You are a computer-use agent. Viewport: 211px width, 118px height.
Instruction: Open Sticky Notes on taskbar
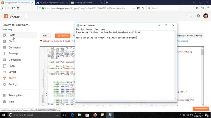point(103,115)
